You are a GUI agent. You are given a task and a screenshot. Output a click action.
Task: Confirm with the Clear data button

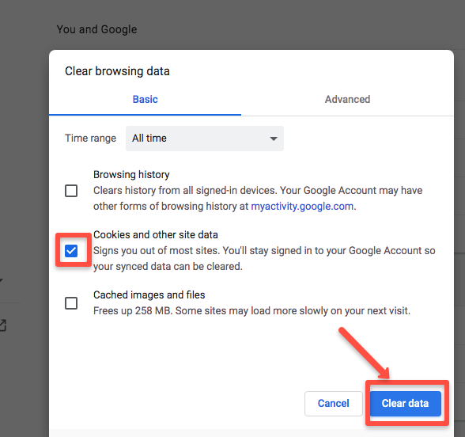[x=406, y=404]
